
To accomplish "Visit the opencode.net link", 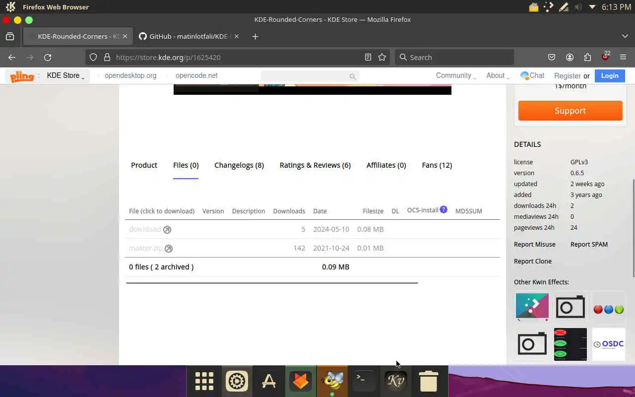I will coord(196,75).
